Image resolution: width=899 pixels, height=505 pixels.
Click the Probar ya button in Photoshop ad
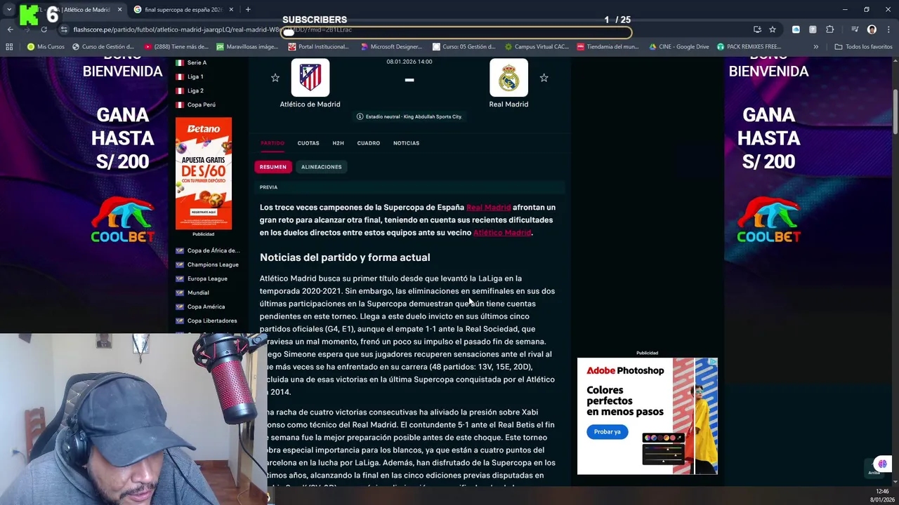607,432
